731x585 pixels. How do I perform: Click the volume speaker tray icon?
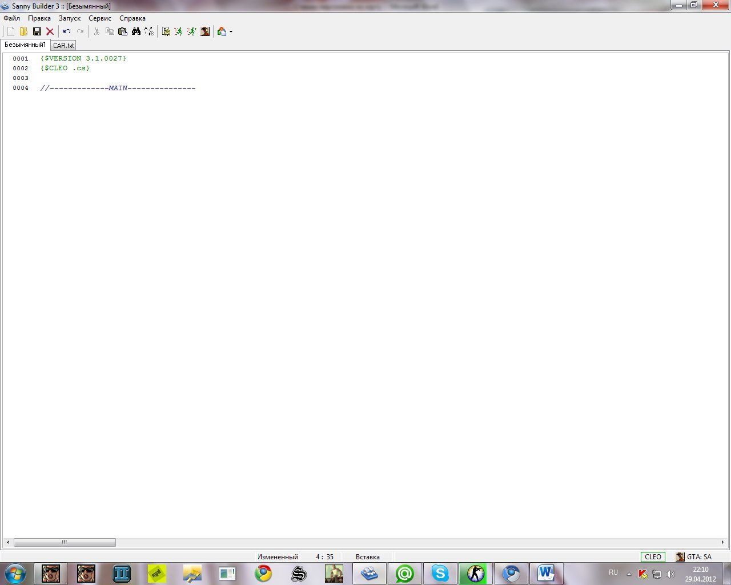(x=670, y=574)
